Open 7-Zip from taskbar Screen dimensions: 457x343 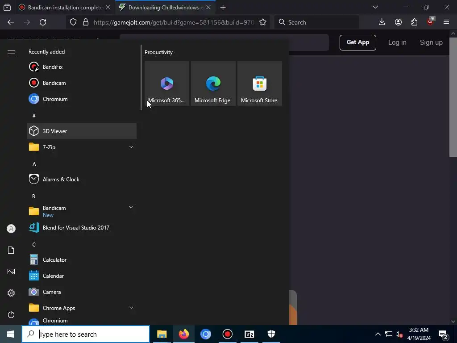point(249,334)
